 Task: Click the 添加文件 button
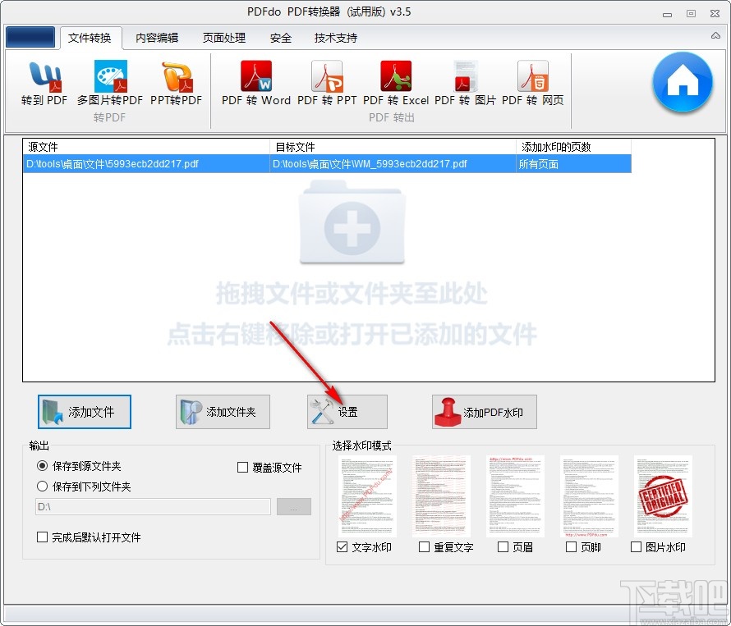[85, 412]
